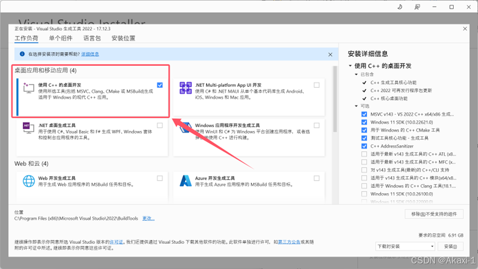Image resolution: width=478 pixels, height=269 pixels.
Task: Click the feedback icon in title bar
Action: point(417,7)
